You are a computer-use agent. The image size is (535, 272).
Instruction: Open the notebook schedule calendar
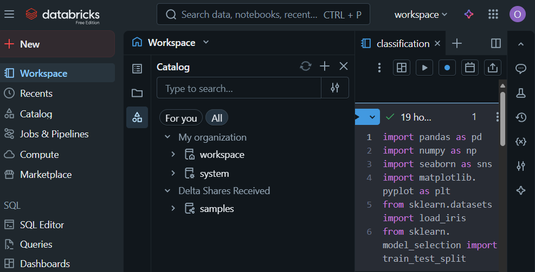(470, 68)
